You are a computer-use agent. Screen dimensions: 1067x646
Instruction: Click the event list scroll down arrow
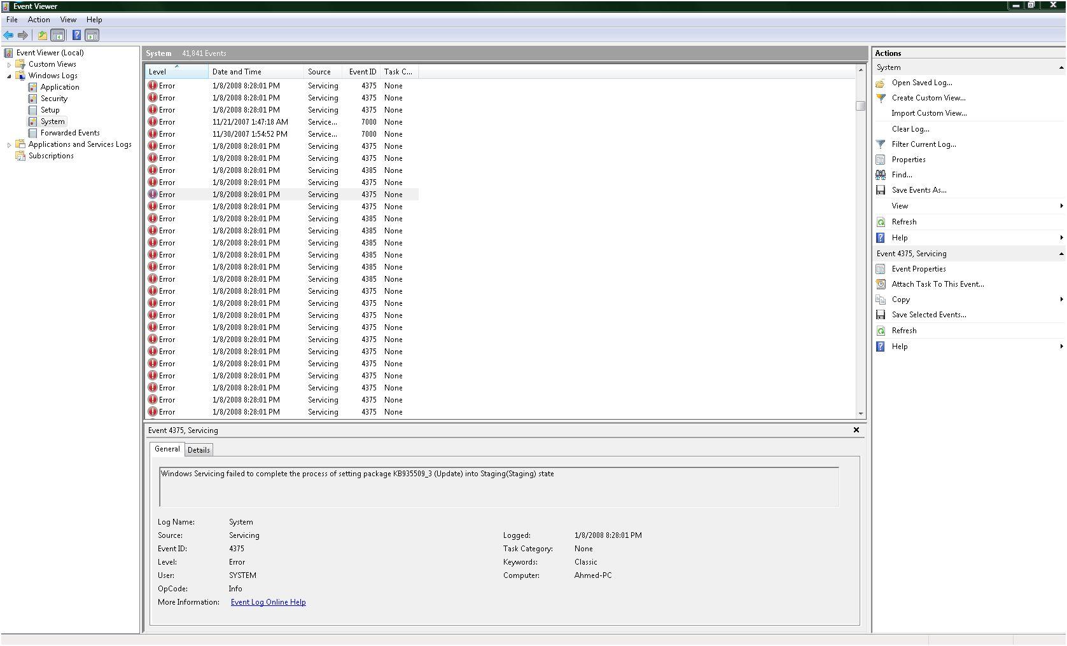point(861,413)
